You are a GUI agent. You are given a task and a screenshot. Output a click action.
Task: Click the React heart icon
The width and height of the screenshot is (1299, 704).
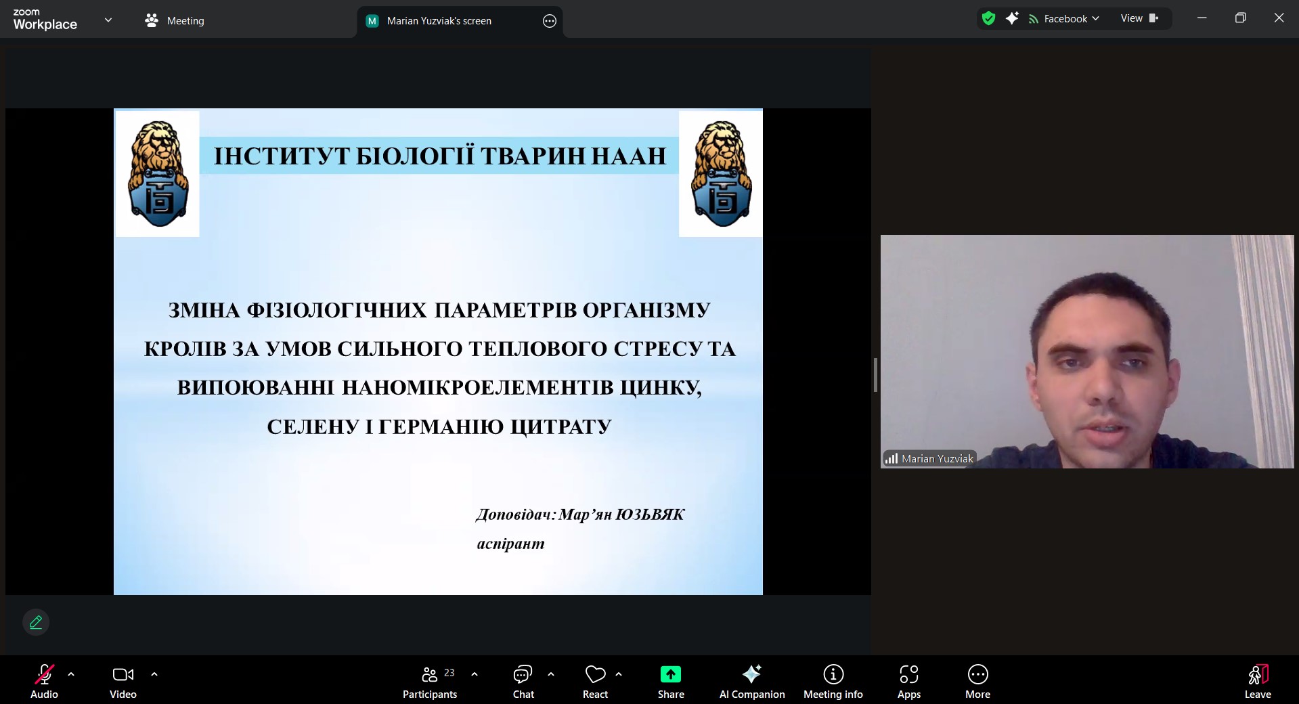click(x=595, y=680)
